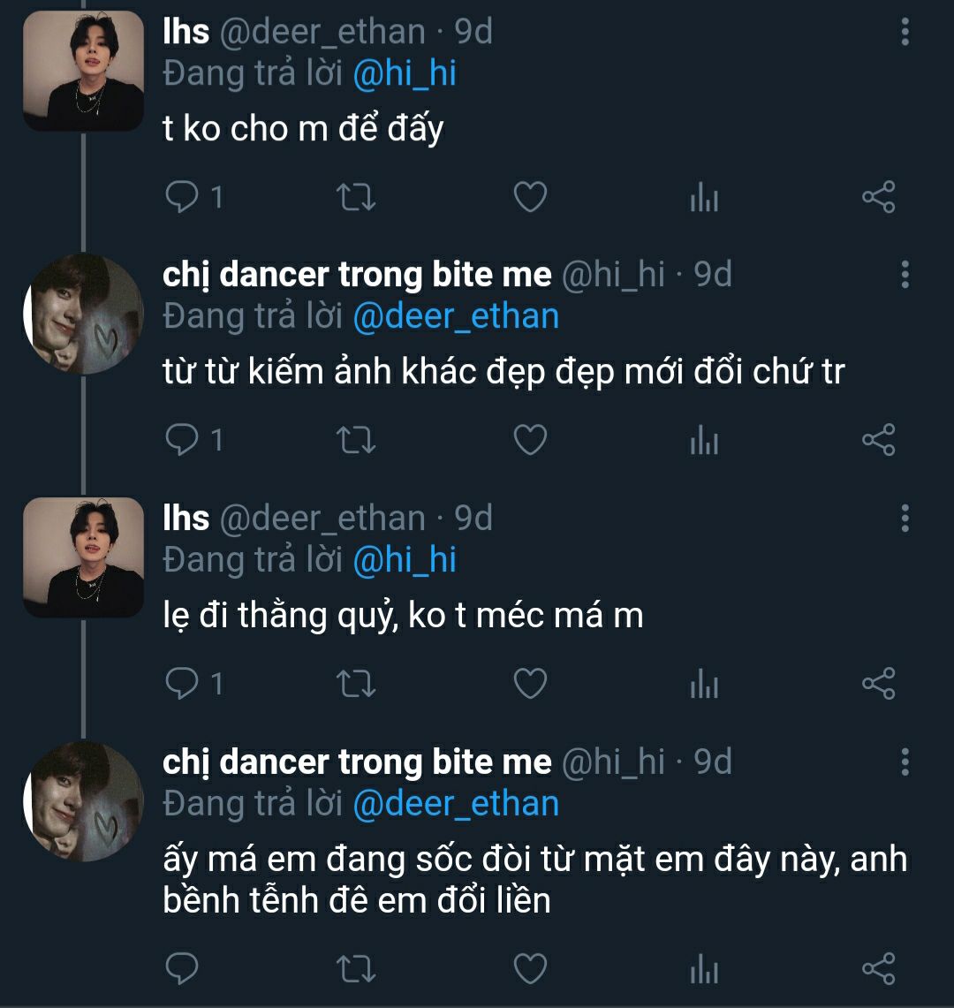View analytics for "lẹ đi thằng quỷ" tweet
Image resolution: width=954 pixels, height=1008 pixels.
pyautogui.click(x=704, y=684)
